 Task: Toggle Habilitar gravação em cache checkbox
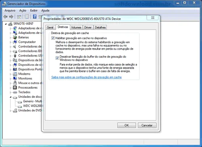[x=53, y=38]
